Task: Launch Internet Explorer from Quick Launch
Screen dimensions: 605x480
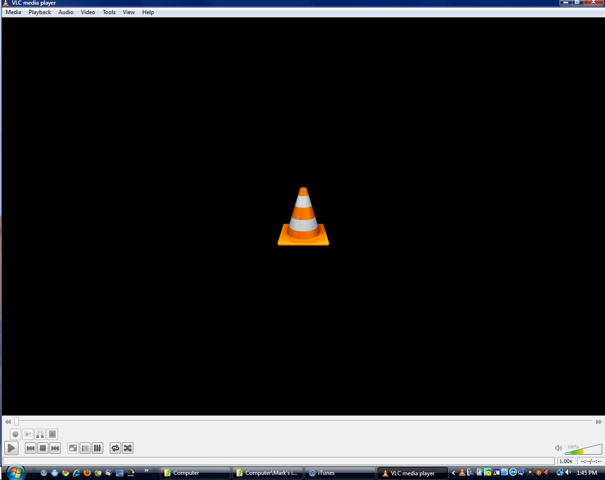Action: pyautogui.click(x=76, y=473)
